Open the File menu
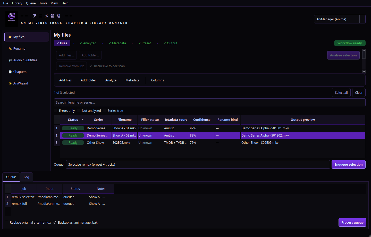Viewport: 371px width, 237px height. coord(6,3)
